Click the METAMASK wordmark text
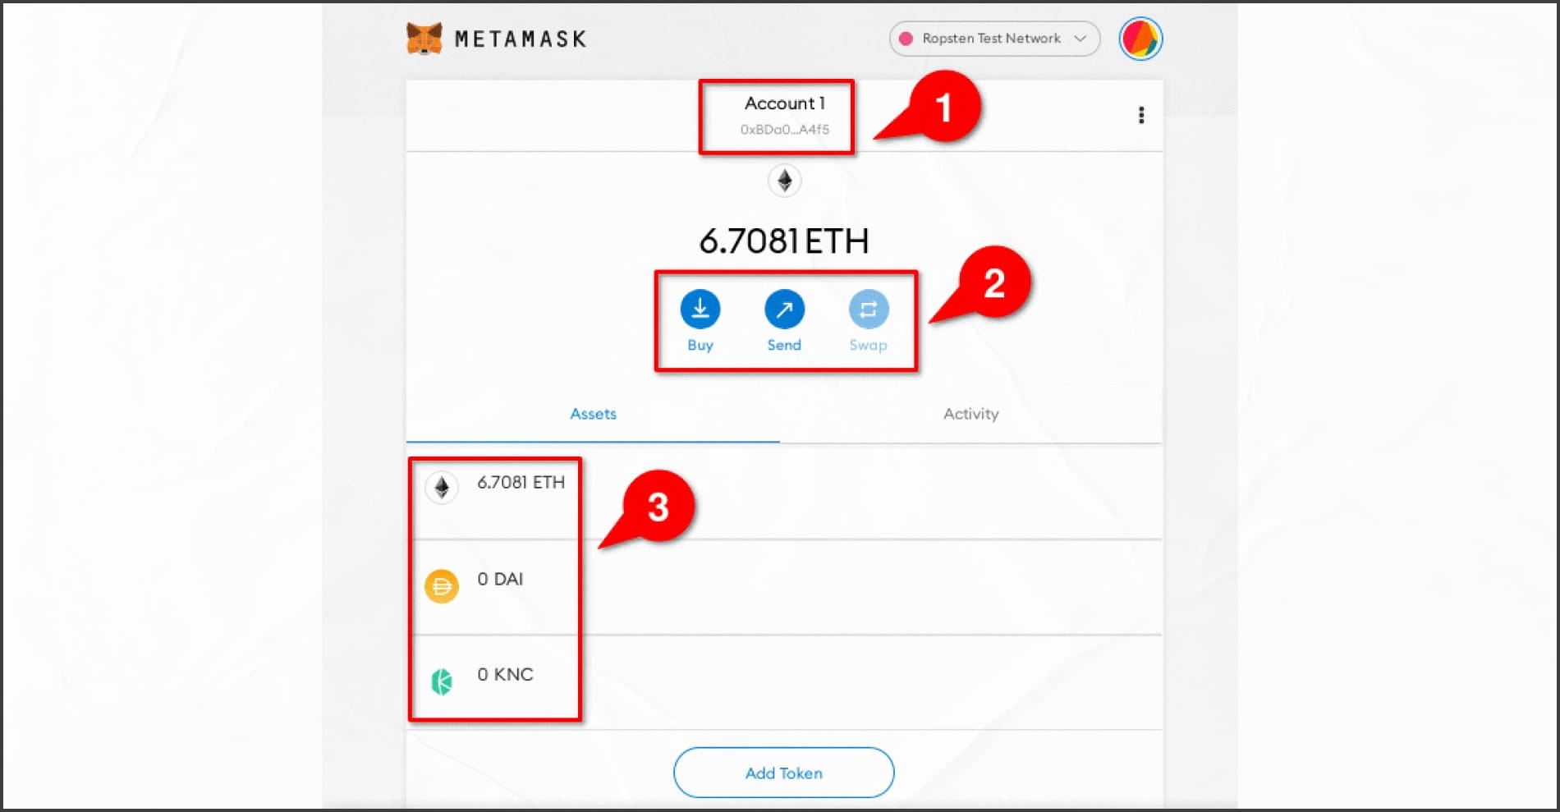This screenshot has height=812, width=1560. click(x=521, y=39)
